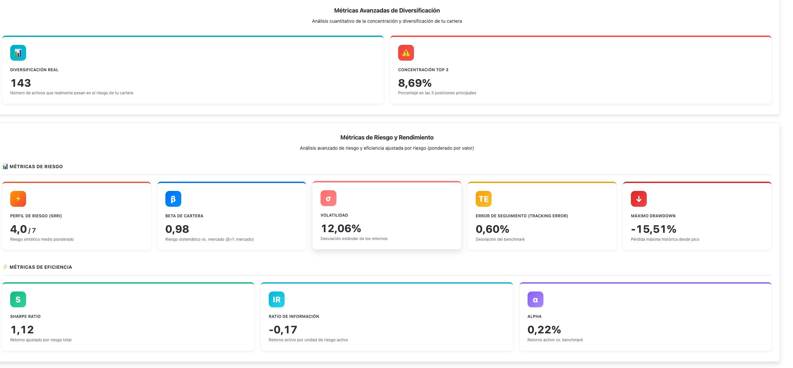Click the red down-arrow drawdown icon
This screenshot has width=793, height=368.
(638, 199)
